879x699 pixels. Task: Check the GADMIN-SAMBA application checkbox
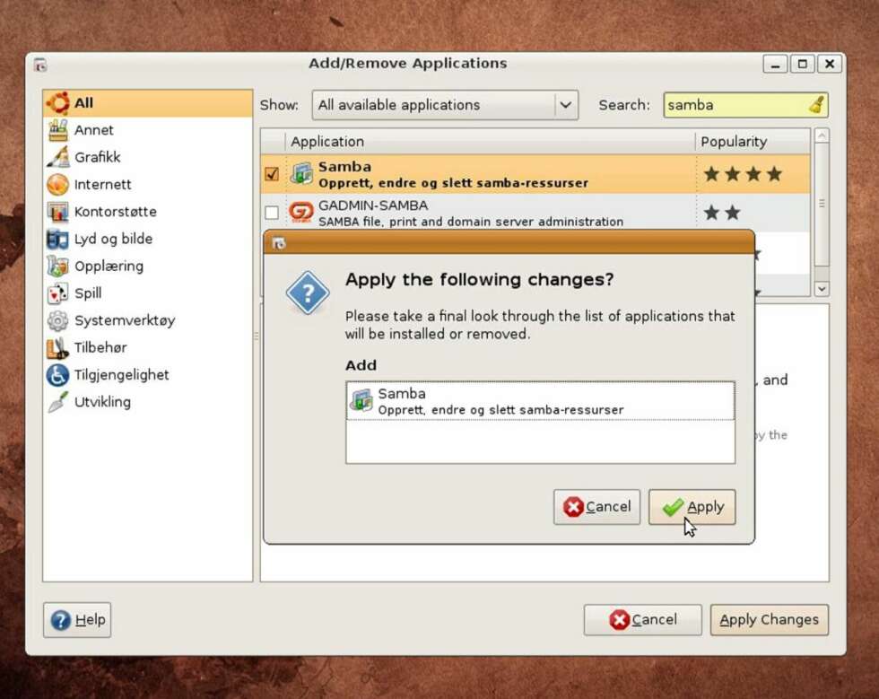[x=272, y=213]
